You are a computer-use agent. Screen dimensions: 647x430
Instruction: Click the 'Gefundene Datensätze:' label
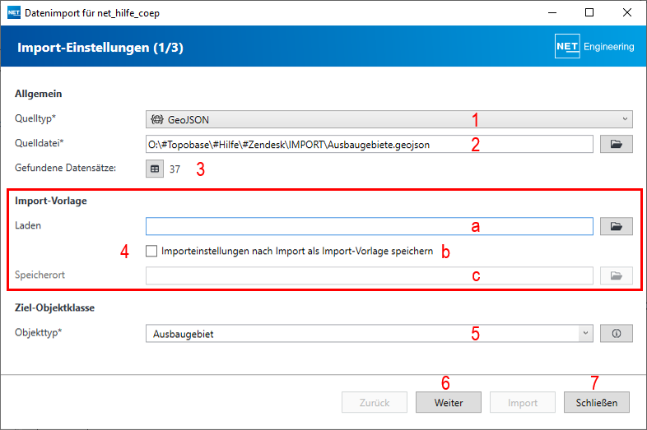coord(66,168)
